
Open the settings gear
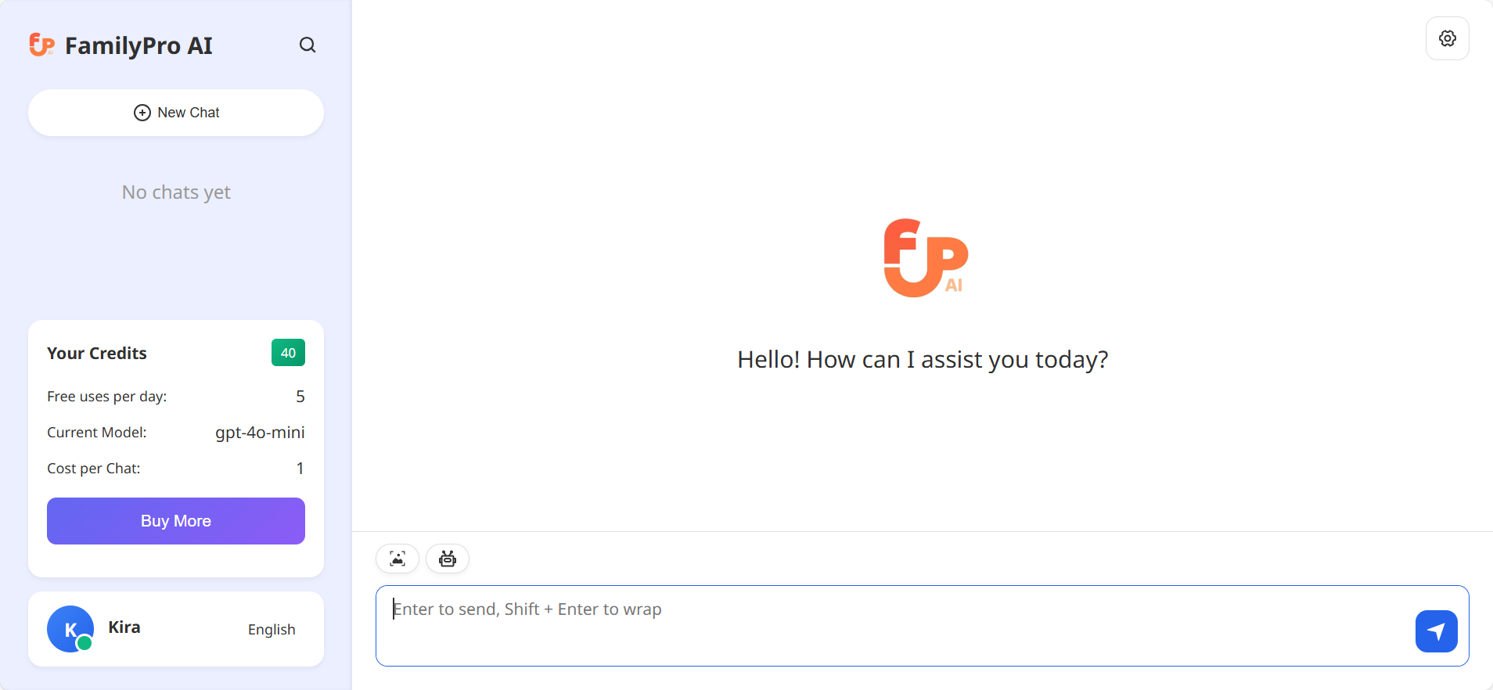coord(1447,38)
